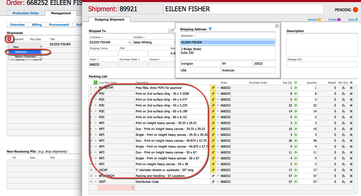Delete the BFLATPK24 line with its X icon
Viewport: 361px width, 196px height.
click(351, 176)
